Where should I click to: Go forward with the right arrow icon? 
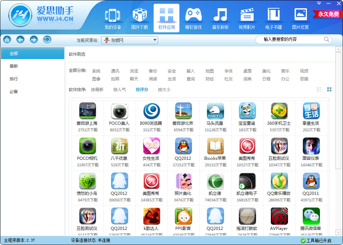tap(34, 40)
